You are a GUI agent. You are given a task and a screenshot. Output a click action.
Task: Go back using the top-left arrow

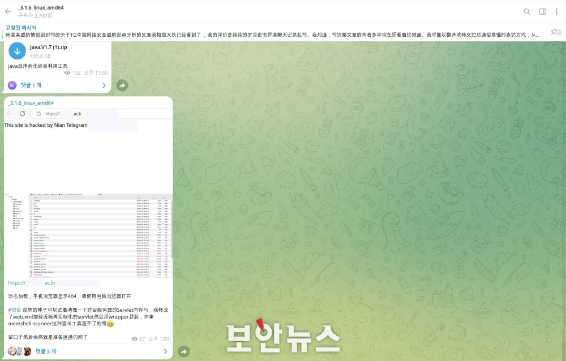click(8, 11)
